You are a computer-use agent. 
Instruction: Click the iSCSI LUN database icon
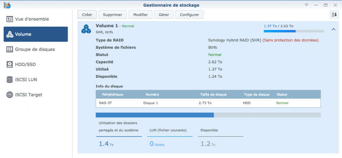click(x=10, y=80)
